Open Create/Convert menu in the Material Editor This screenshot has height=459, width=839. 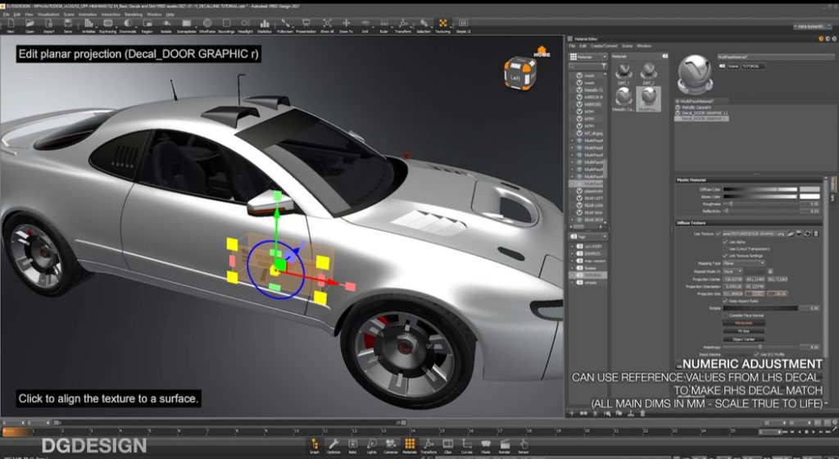click(604, 46)
